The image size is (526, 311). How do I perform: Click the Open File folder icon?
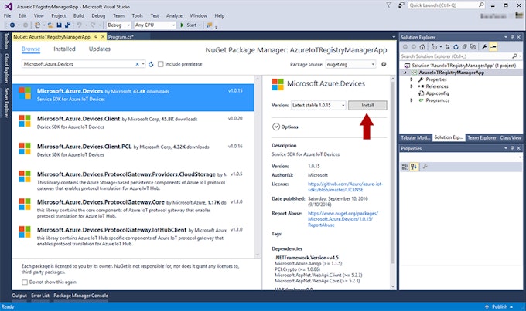click(50, 25)
